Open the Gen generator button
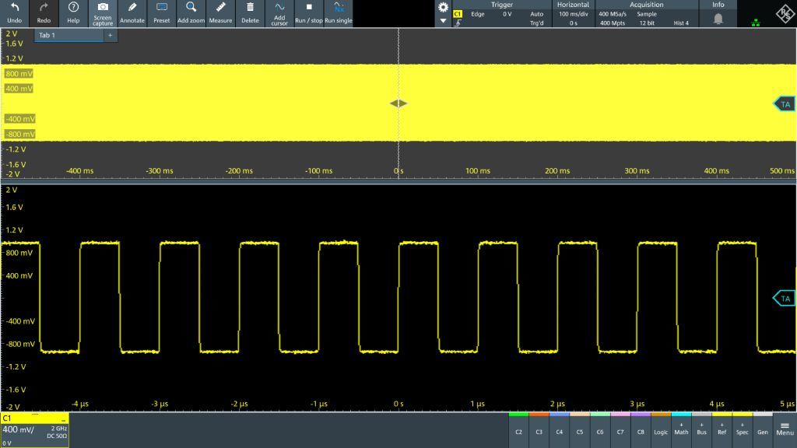 (763, 429)
